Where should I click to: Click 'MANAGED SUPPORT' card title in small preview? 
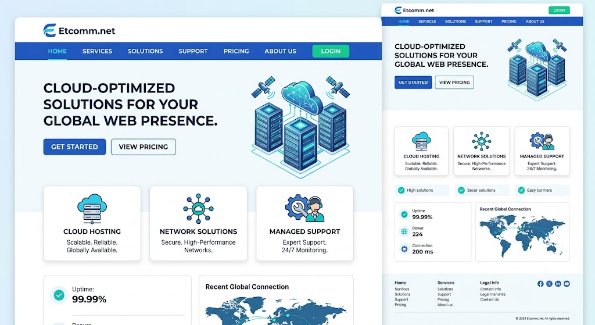point(542,156)
